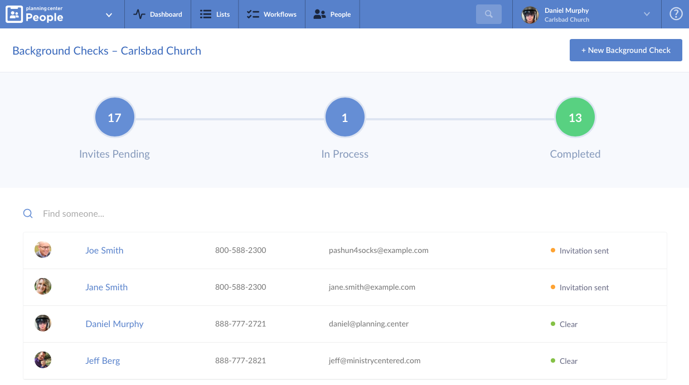The width and height of the screenshot is (689, 385).
Task: Click Jeff Berg's profile photo thumbnail
Action: tap(42, 360)
